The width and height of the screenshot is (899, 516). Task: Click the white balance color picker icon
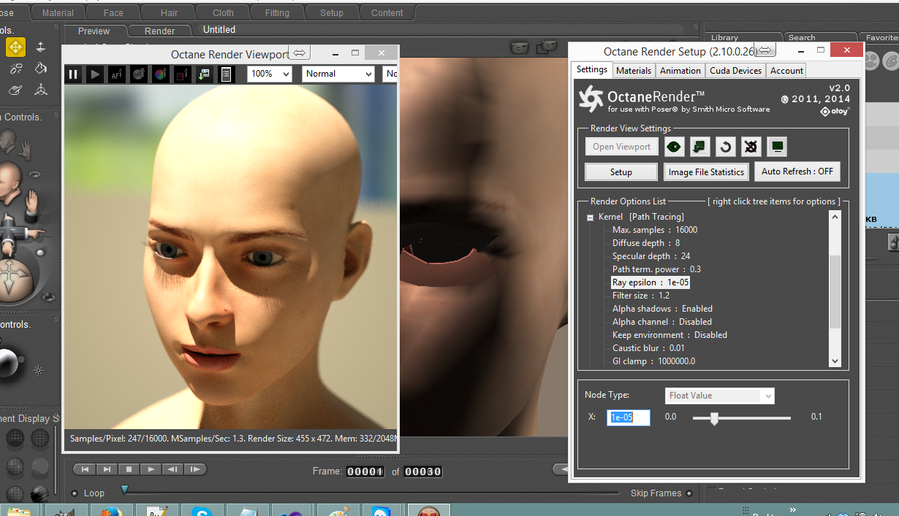161,74
